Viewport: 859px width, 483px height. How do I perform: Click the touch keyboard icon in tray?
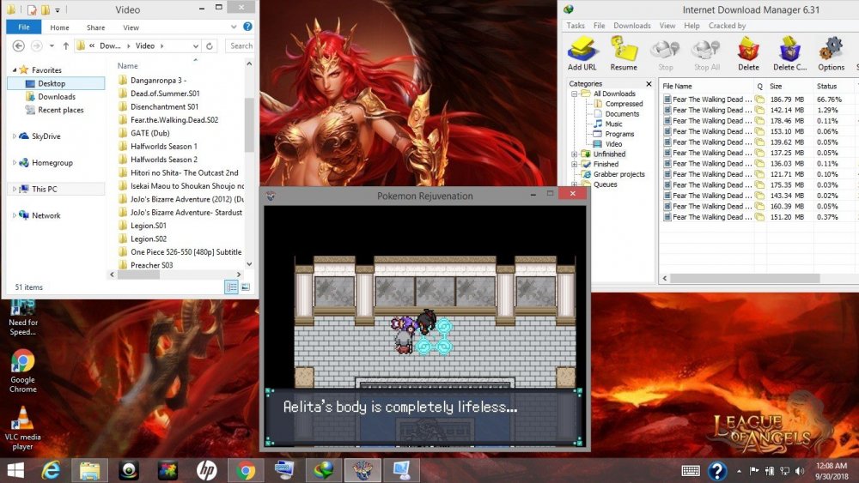(x=691, y=471)
